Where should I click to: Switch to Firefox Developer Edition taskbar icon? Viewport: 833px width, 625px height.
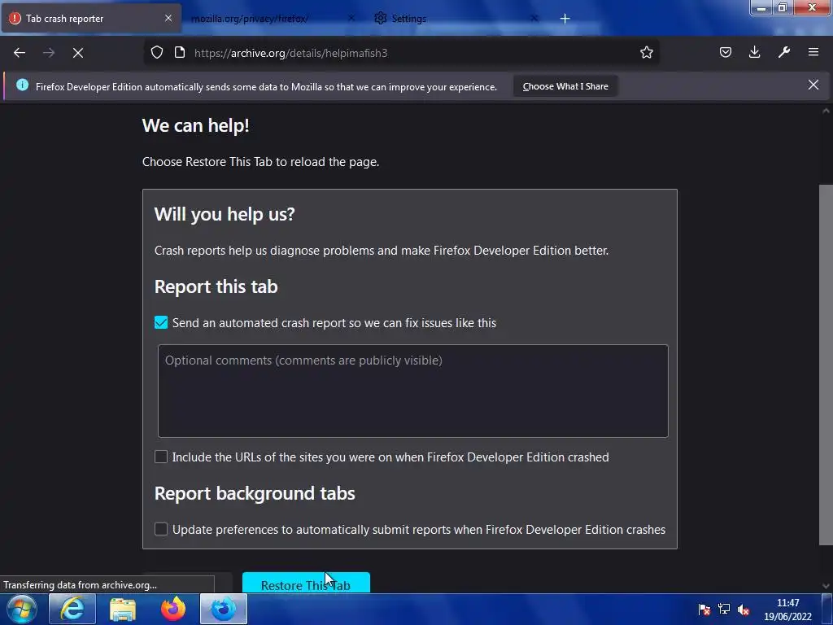(x=224, y=609)
